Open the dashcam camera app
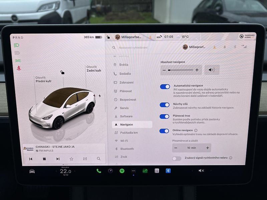 (x=110, y=171)
